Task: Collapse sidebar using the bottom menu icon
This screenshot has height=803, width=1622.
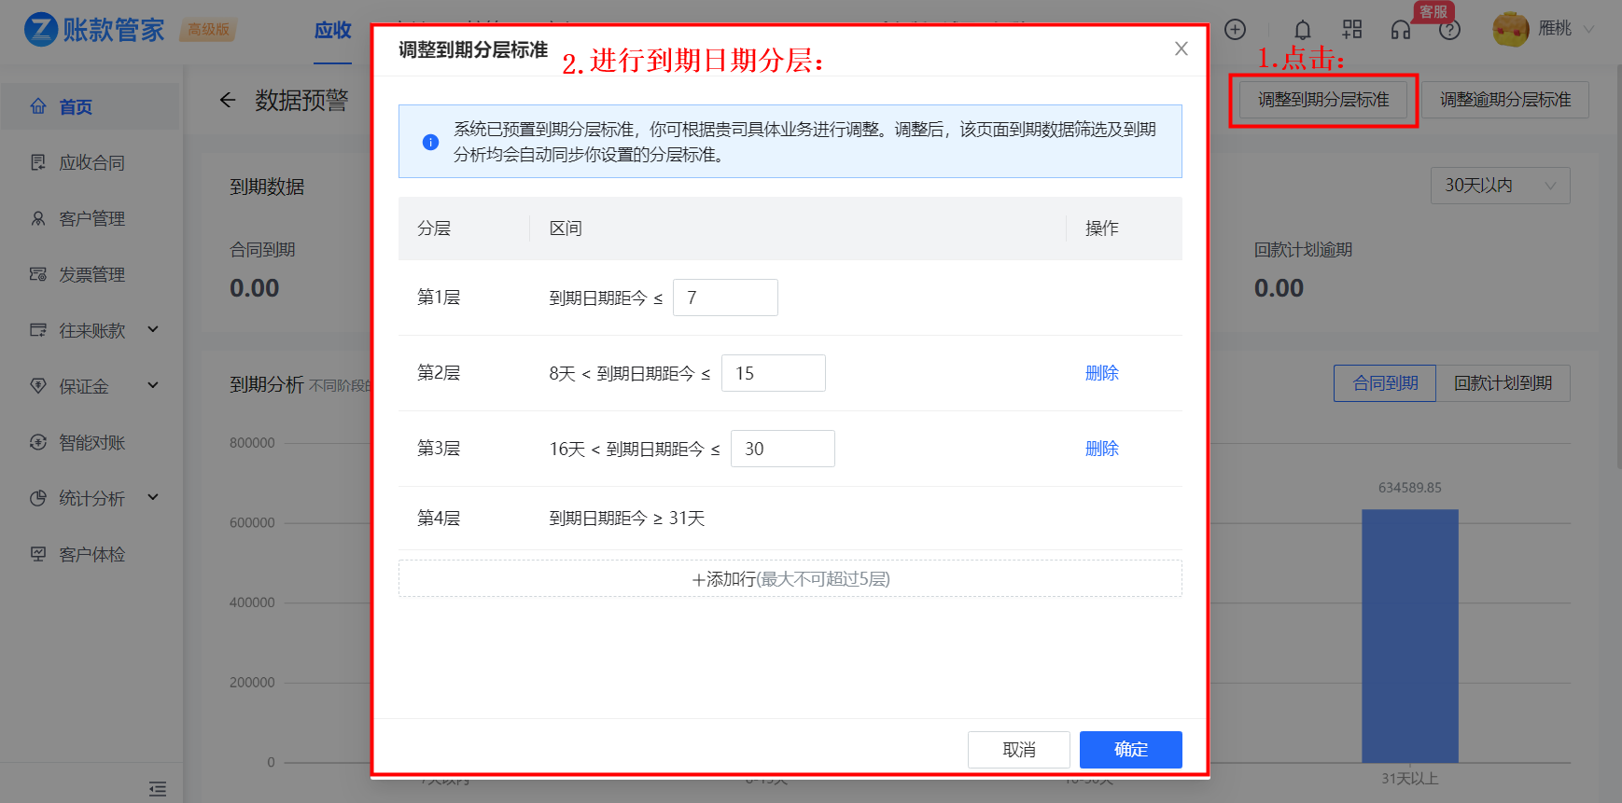Action: coord(158,789)
